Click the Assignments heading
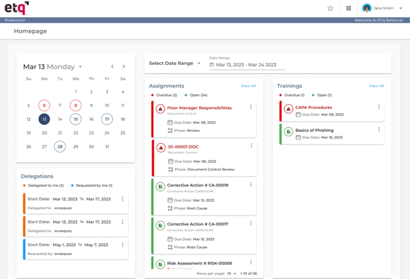 [166, 86]
